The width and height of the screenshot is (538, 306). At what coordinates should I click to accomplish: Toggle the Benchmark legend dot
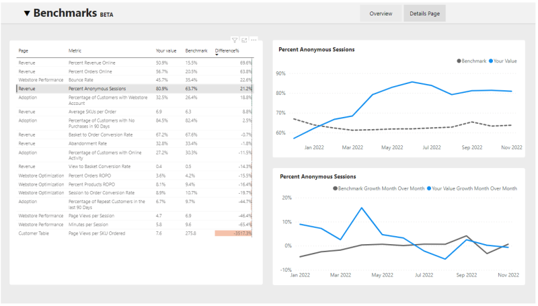459,61
